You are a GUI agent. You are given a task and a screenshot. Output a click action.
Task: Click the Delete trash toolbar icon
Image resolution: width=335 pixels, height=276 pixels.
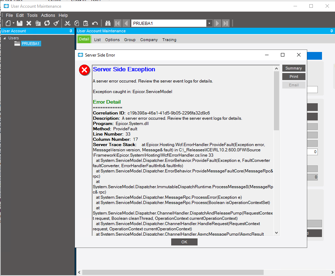pyautogui.click(x=38, y=23)
